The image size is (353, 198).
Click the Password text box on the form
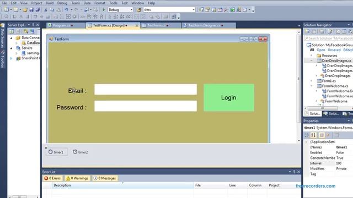[x=146, y=106]
